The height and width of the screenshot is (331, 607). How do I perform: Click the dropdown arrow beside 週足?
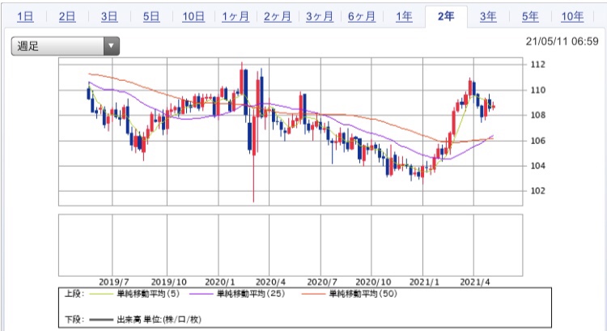pos(112,46)
